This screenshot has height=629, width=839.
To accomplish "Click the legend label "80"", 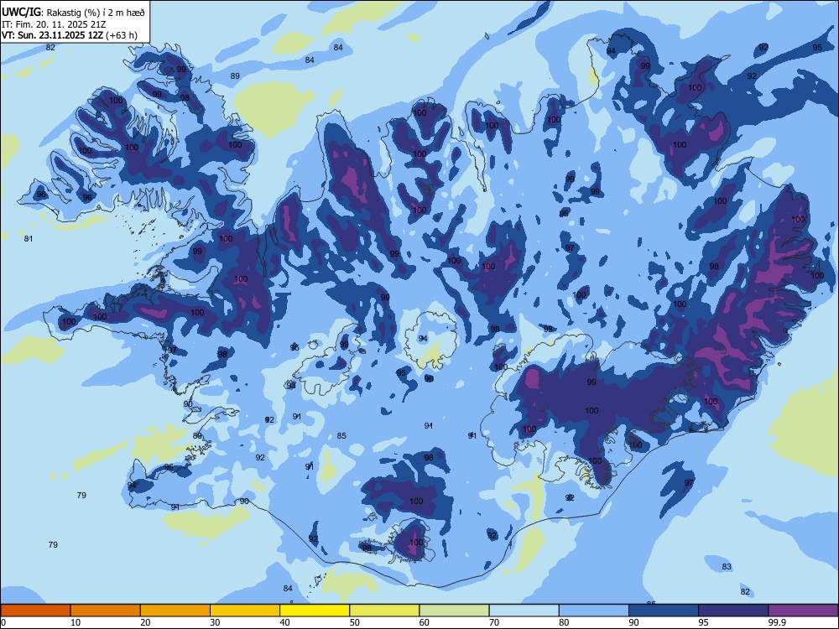I will (x=564, y=622).
